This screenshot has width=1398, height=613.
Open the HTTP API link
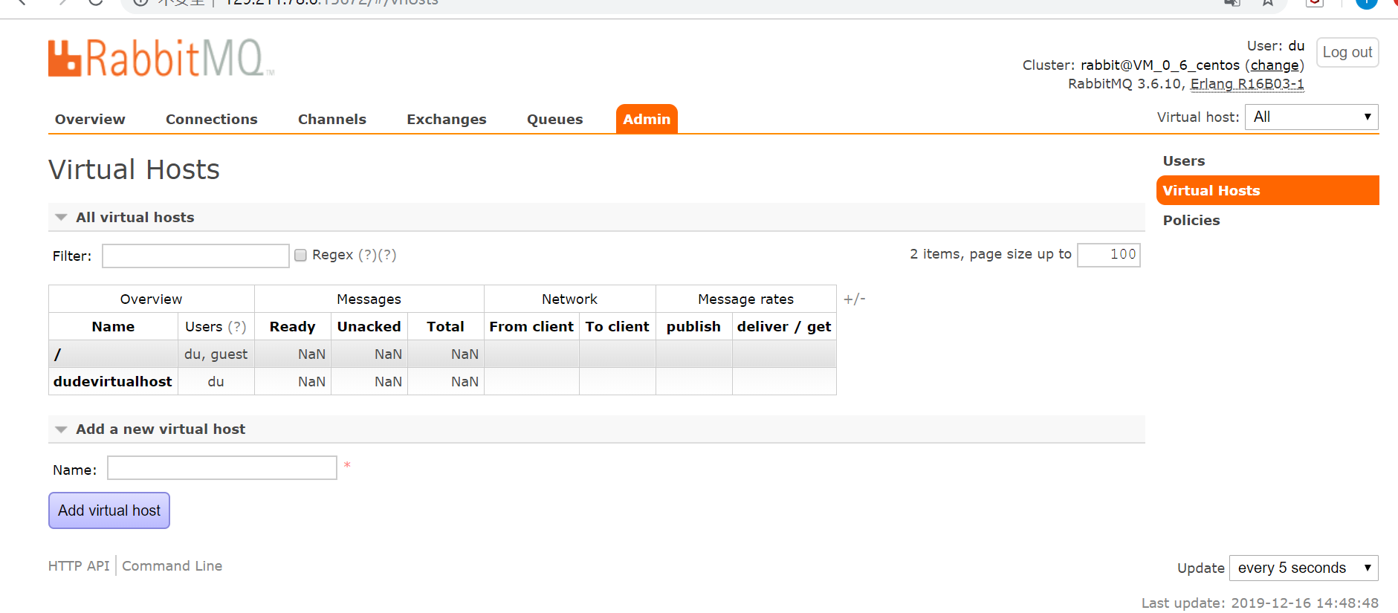tap(79, 565)
